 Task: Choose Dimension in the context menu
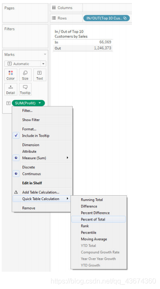[42, 145]
